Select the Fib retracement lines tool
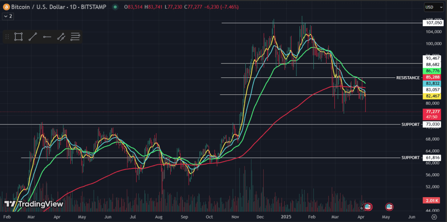This screenshot has height=222, width=447. (75, 37)
